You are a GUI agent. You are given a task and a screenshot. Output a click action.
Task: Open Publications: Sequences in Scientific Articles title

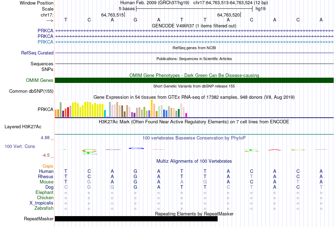[194, 59]
